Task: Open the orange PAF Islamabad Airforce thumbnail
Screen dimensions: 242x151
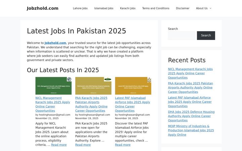Action: [133, 86]
